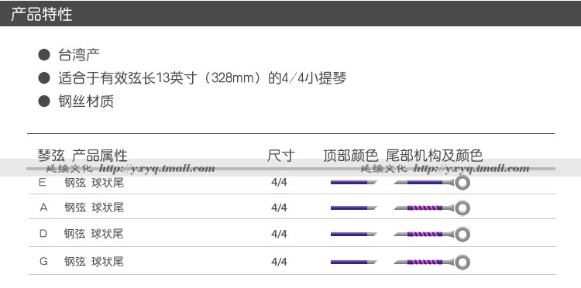Screen dimensions: 581x288
Task: Click the A string striped ball-end tail graphic
Action: coord(431,208)
